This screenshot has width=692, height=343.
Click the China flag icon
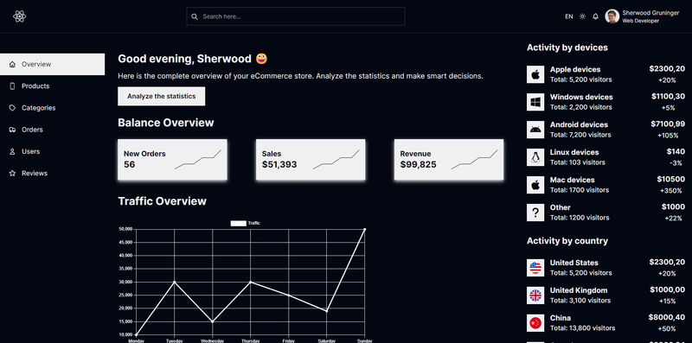click(535, 323)
